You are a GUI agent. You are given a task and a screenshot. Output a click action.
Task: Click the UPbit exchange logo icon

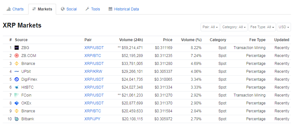(17, 72)
